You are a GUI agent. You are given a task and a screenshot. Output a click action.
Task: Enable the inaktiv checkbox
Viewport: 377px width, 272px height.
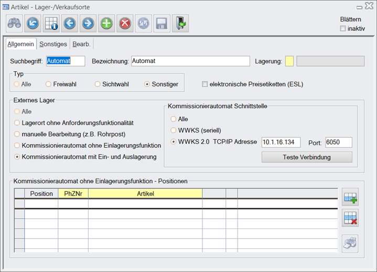point(343,28)
